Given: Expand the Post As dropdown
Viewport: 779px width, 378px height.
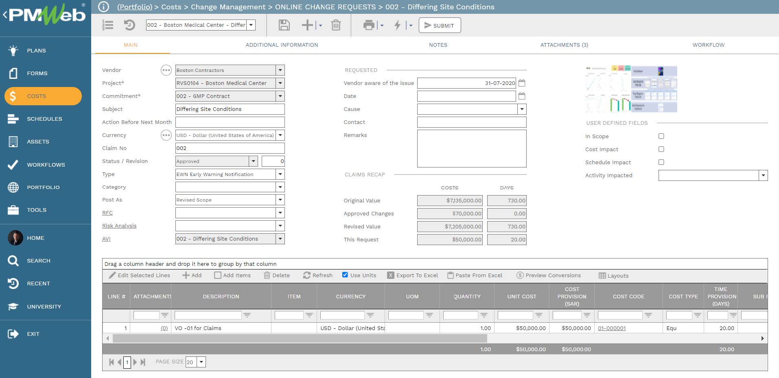Looking at the screenshot, I should coord(280,200).
